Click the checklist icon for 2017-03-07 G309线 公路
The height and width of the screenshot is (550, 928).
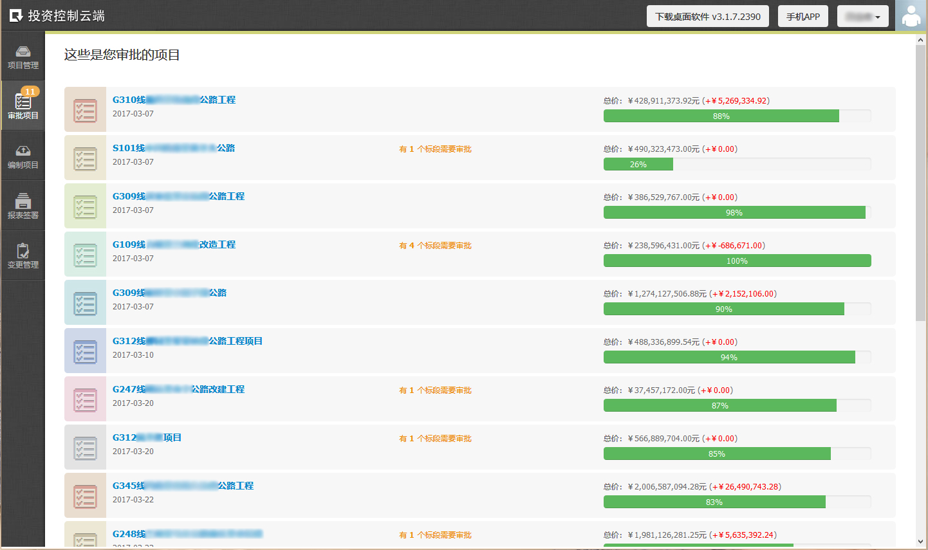pyautogui.click(x=85, y=302)
